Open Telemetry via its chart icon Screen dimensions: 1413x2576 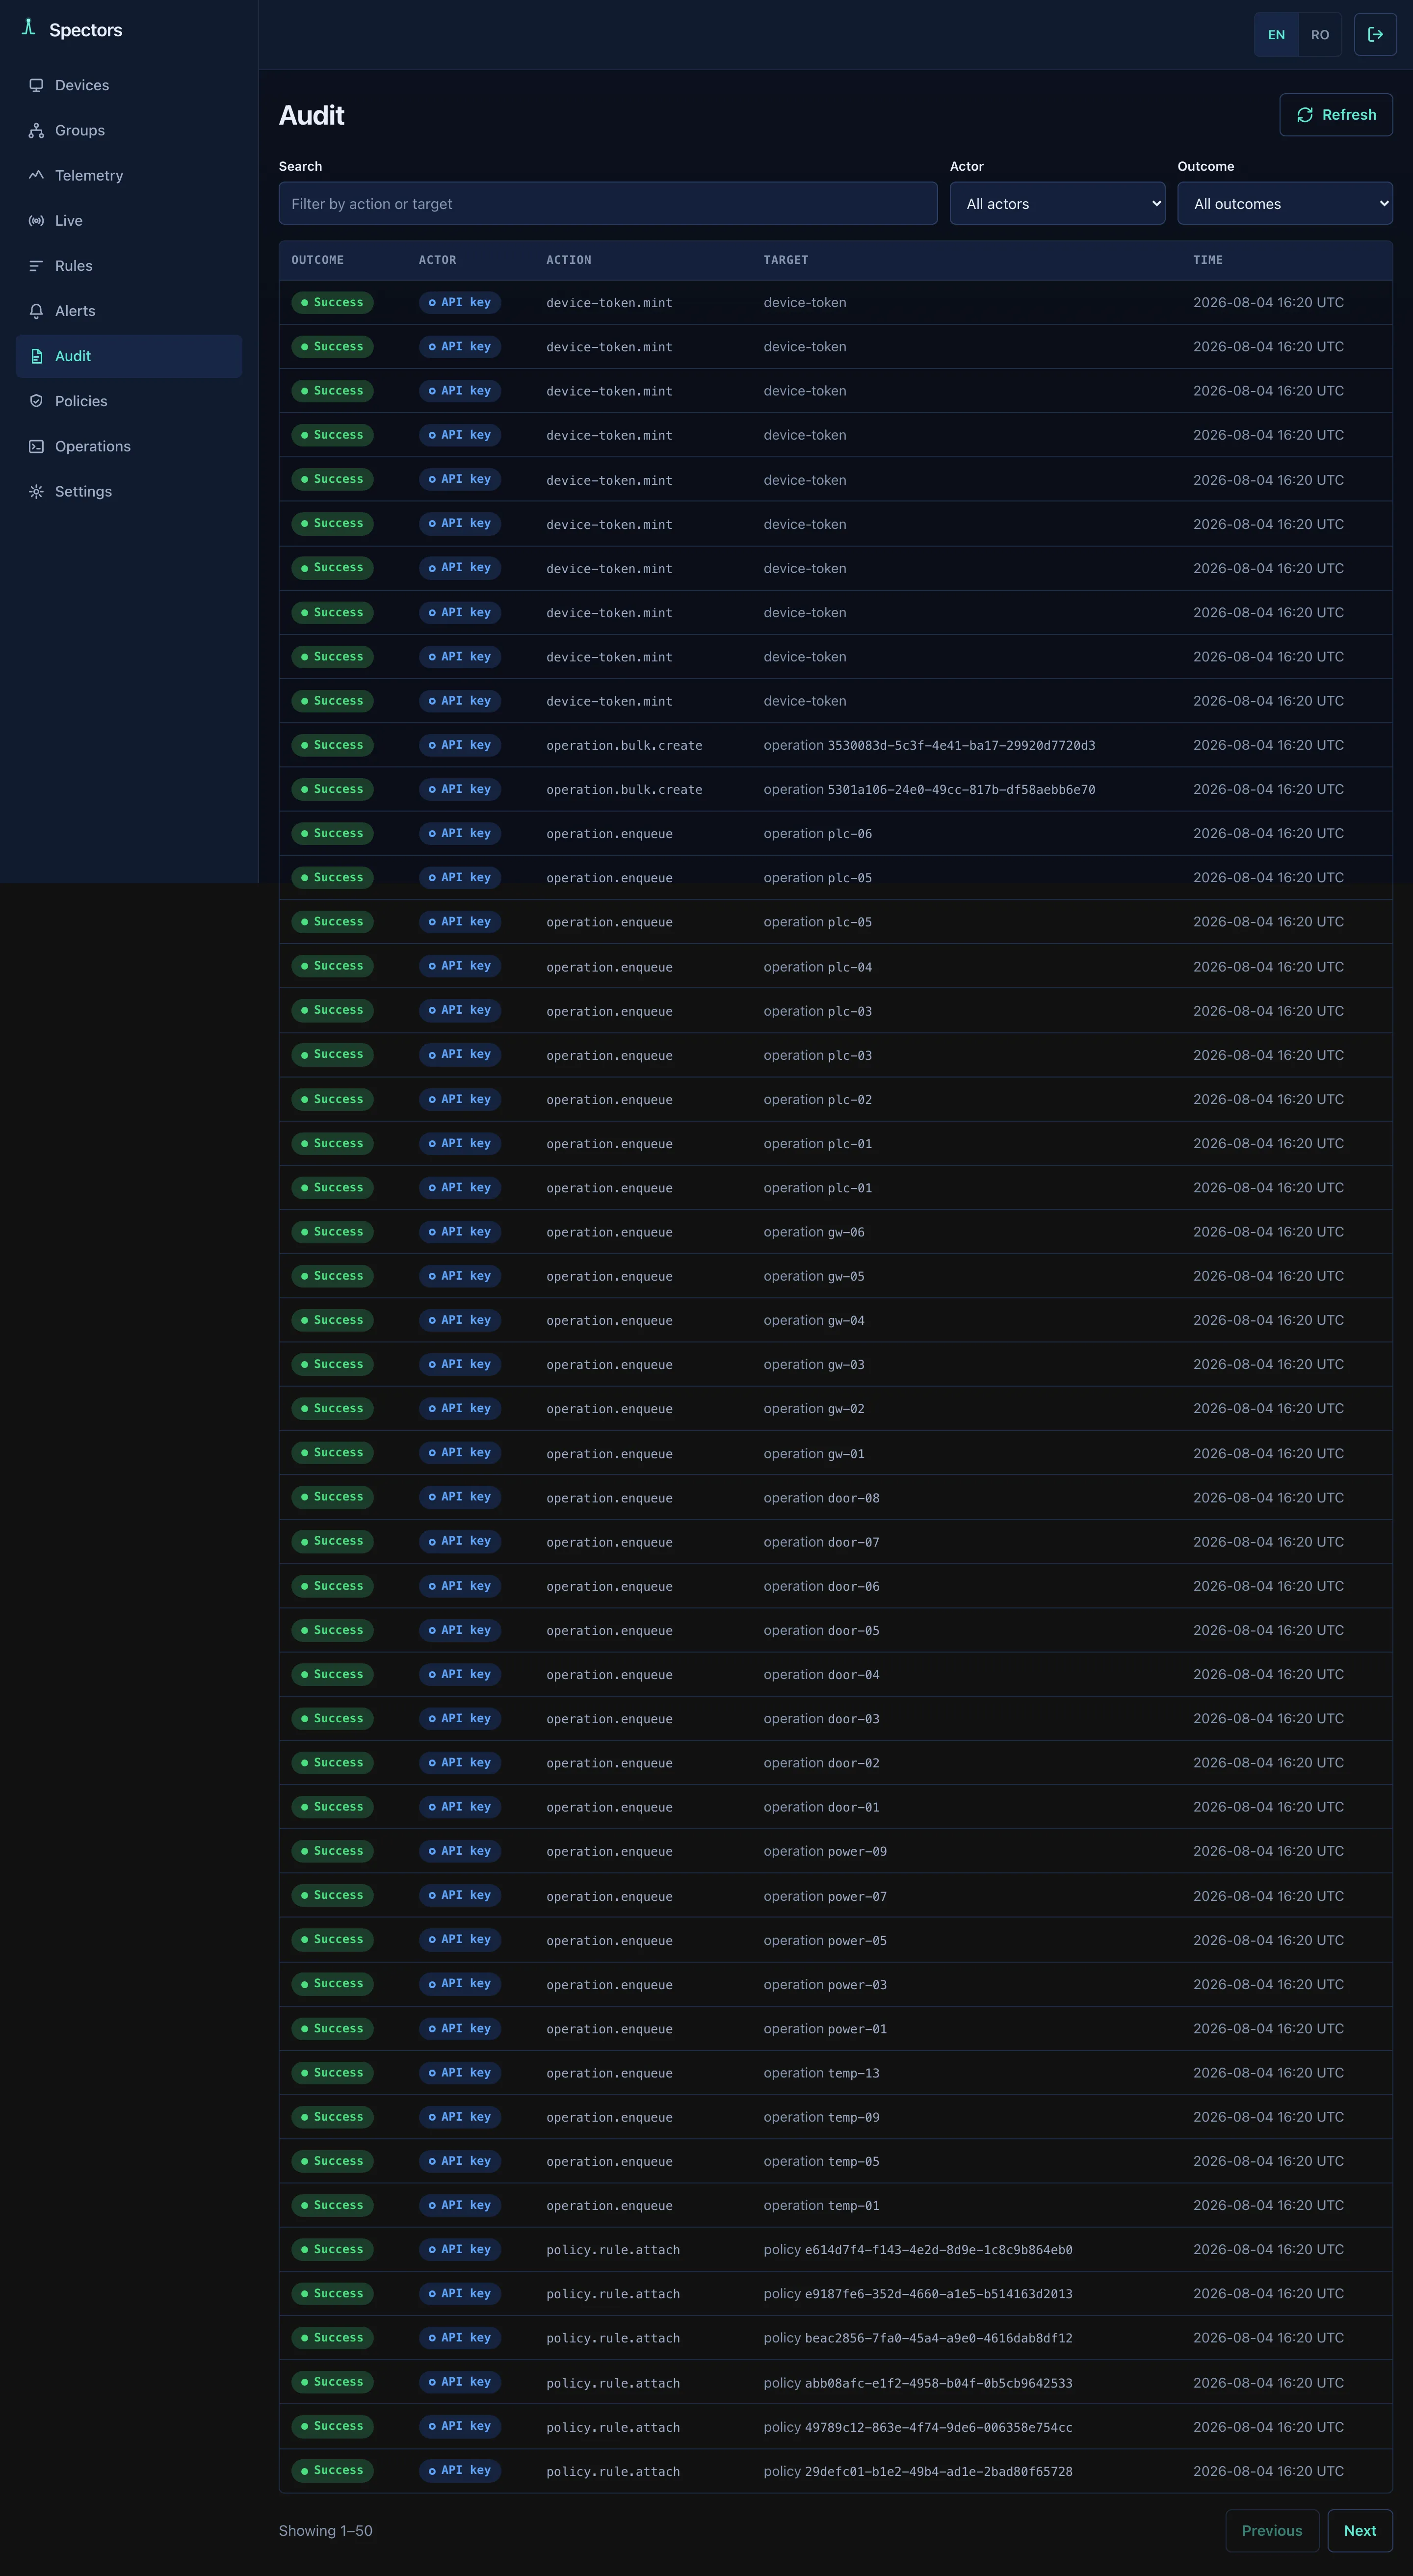36,175
